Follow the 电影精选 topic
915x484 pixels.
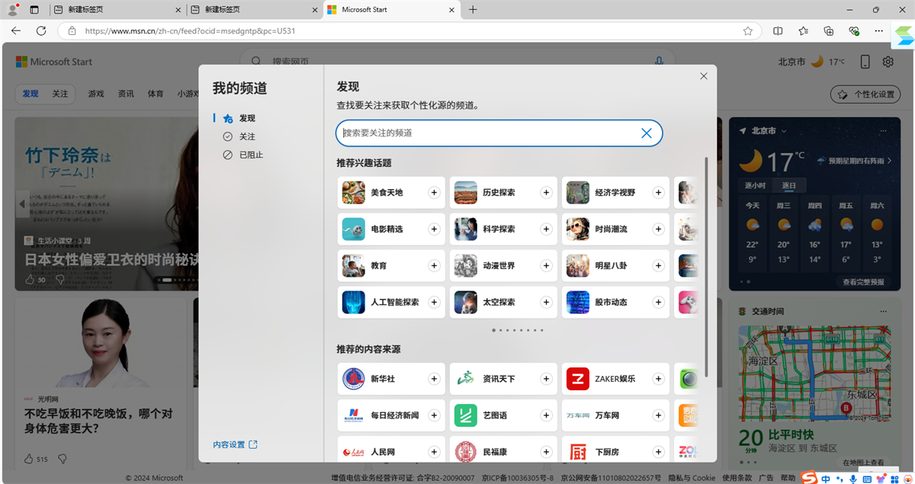tap(434, 229)
